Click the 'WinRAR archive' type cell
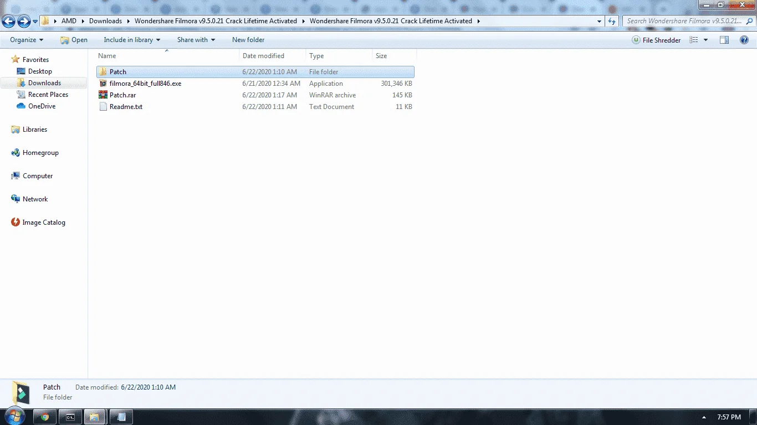The width and height of the screenshot is (757, 425). point(333,95)
